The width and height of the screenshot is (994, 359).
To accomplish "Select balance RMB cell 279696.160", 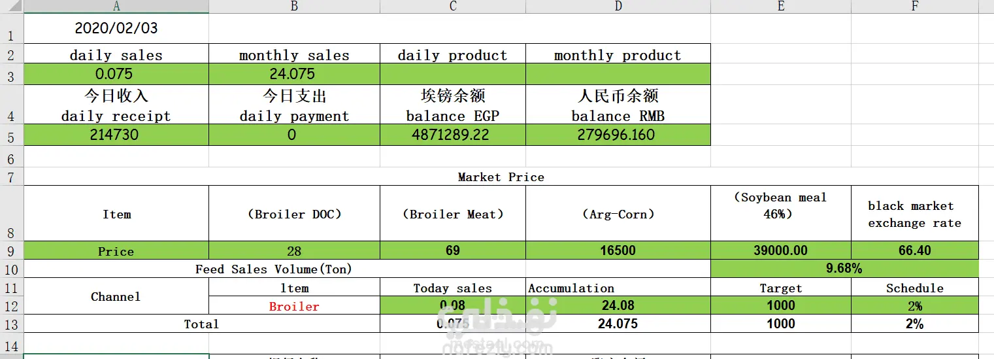I will 618,135.
